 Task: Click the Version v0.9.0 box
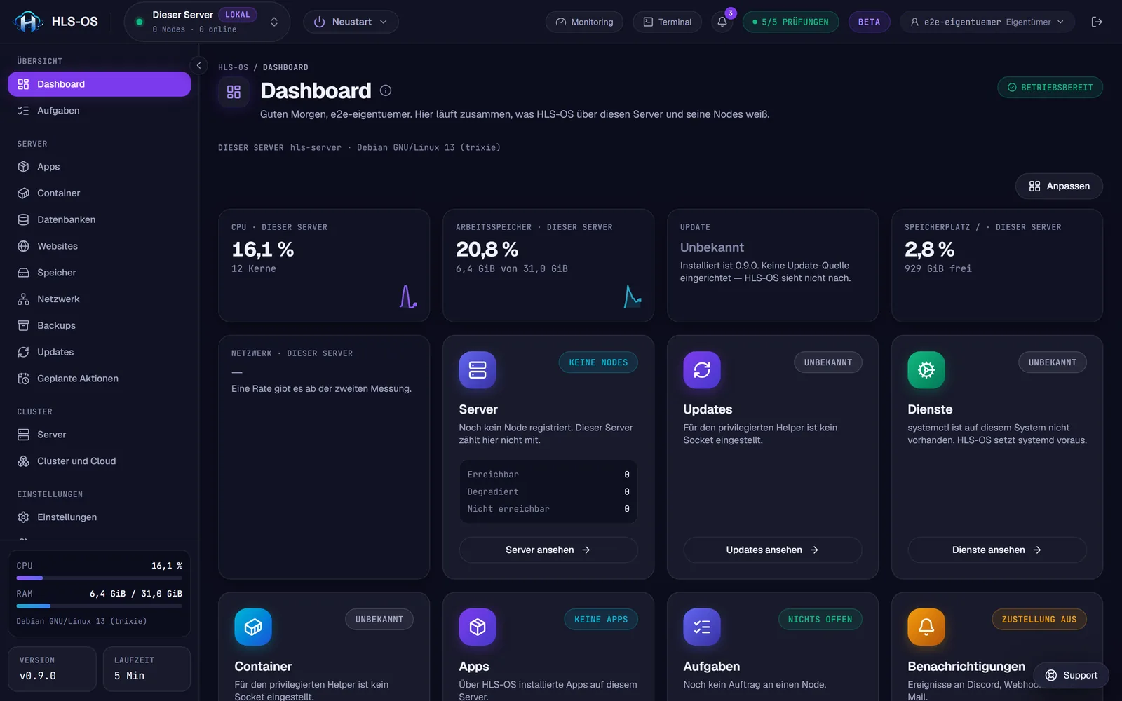52,669
